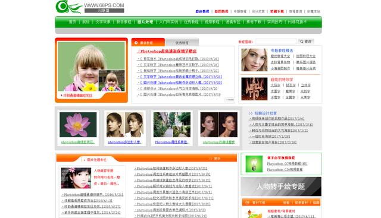Switch to the 优秀教程 tab
The image size is (381, 218).
(182, 43)
